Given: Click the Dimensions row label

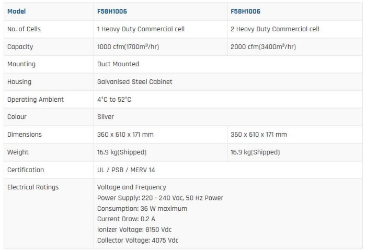Looking at the screenshot, I should [x=25, y=135].
